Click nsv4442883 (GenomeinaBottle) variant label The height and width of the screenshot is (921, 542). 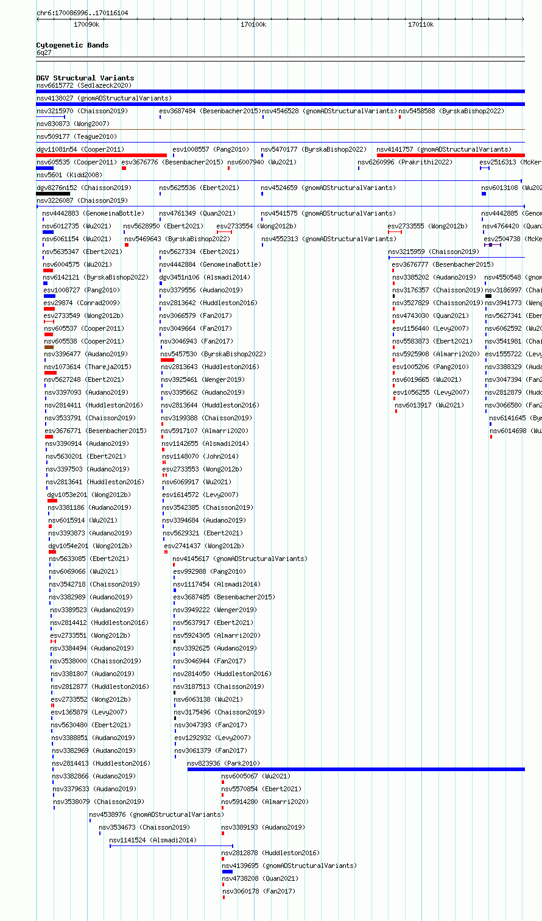pyautogui.click(x=94, y=214)
